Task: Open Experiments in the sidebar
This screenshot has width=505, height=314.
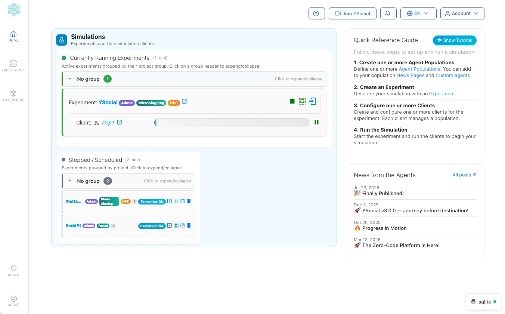Action: 13,66
